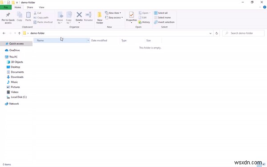The image size is (267, 167).
Task: Click Invert selection
Action: 164,22
